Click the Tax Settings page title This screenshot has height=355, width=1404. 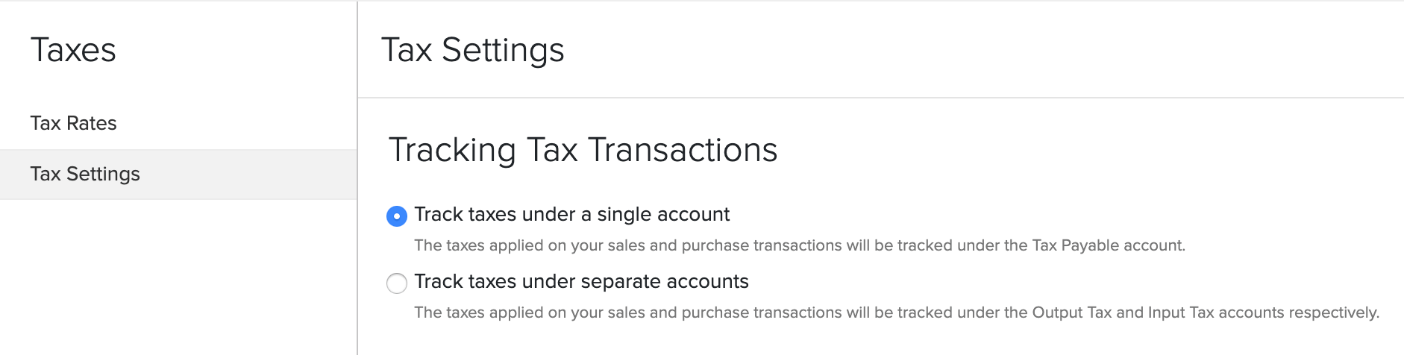[472, 51]
